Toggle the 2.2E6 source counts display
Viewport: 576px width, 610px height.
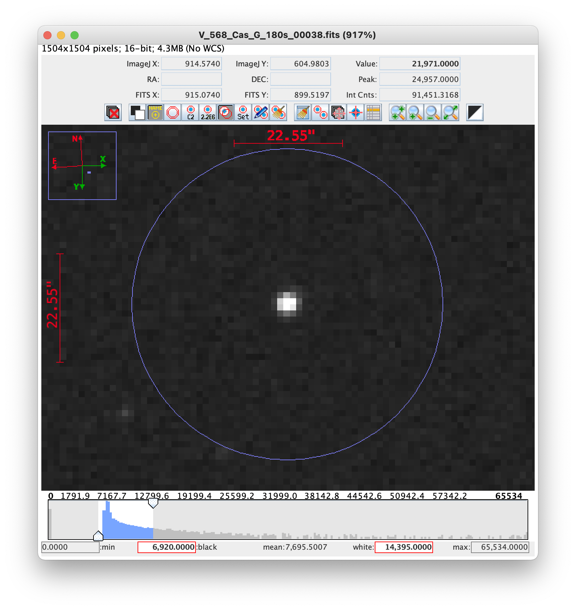[208, 113]
